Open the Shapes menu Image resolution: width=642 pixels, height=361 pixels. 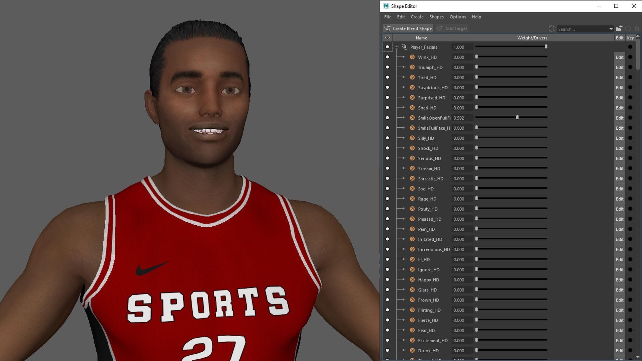pyautogui.click(x=436, y=17)
